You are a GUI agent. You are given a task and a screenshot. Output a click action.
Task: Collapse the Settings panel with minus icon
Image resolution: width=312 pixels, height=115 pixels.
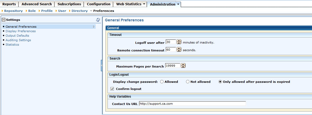(x=4, y=20)
